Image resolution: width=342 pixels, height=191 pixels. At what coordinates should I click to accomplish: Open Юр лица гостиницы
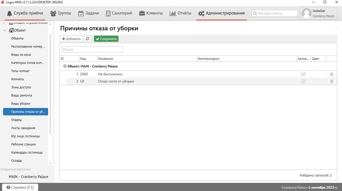25,136
